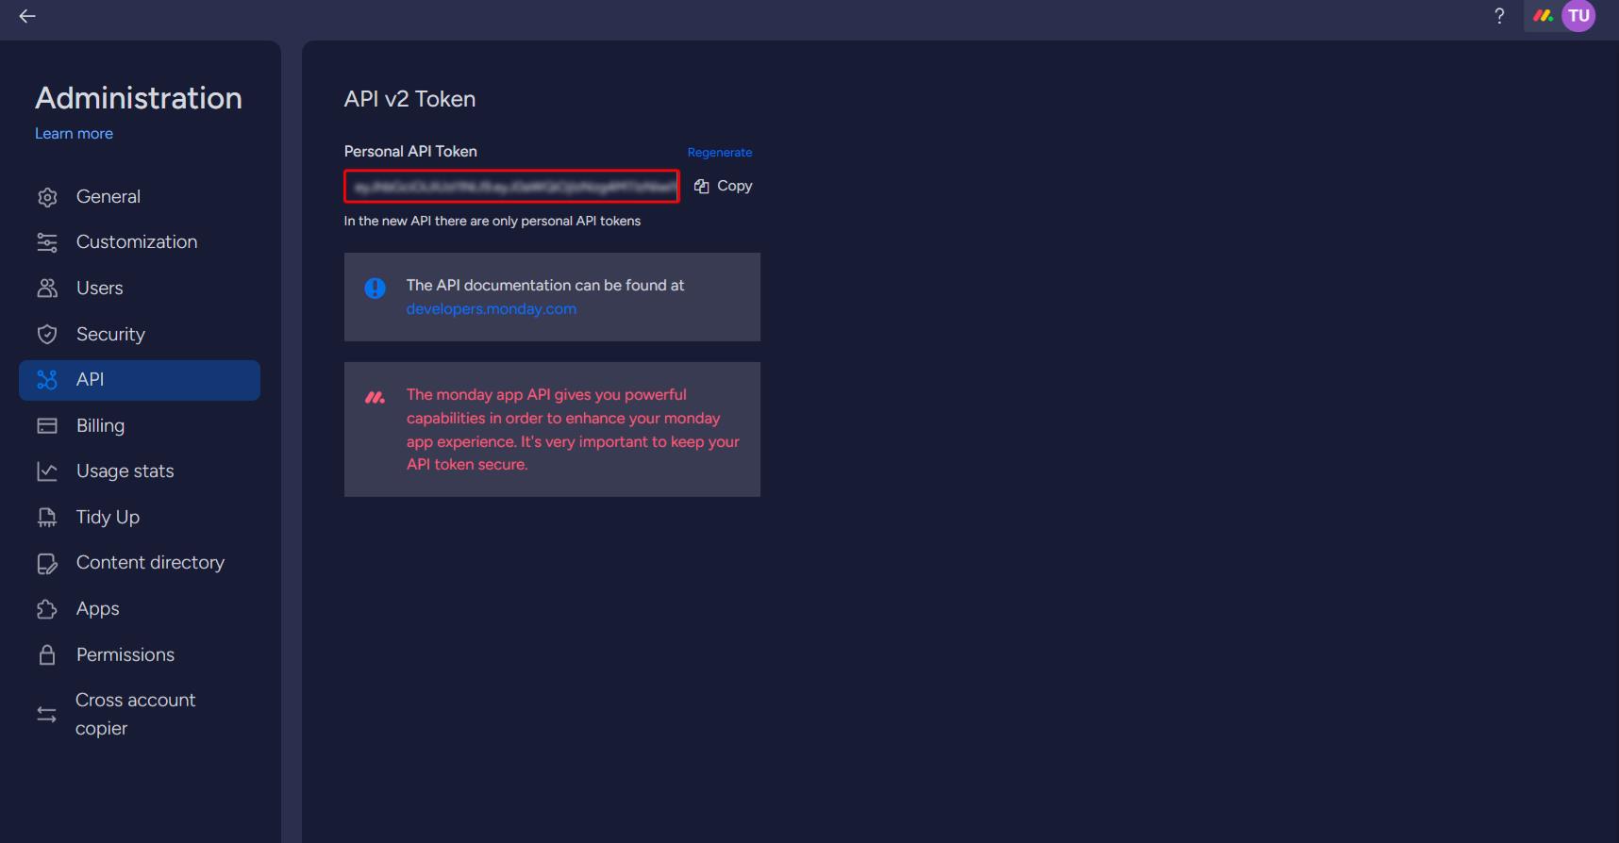Screen dimensions: 1619x843
Task: Open developers.monday.com documentation link
Action: [x=491, y=309]
